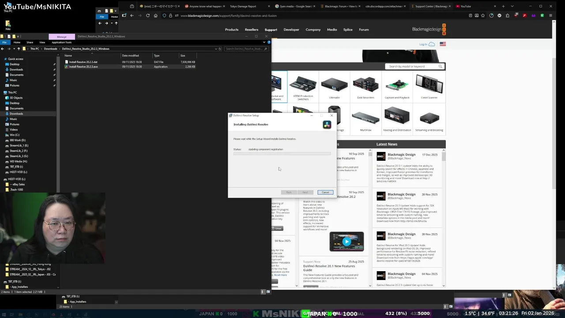Viewport: 565px width, 318px height.
Task: Select Capture and Playback product family
Action: click(x=397, y=87)
